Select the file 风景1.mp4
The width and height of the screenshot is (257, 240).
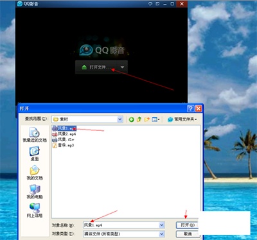click(64, 128)
